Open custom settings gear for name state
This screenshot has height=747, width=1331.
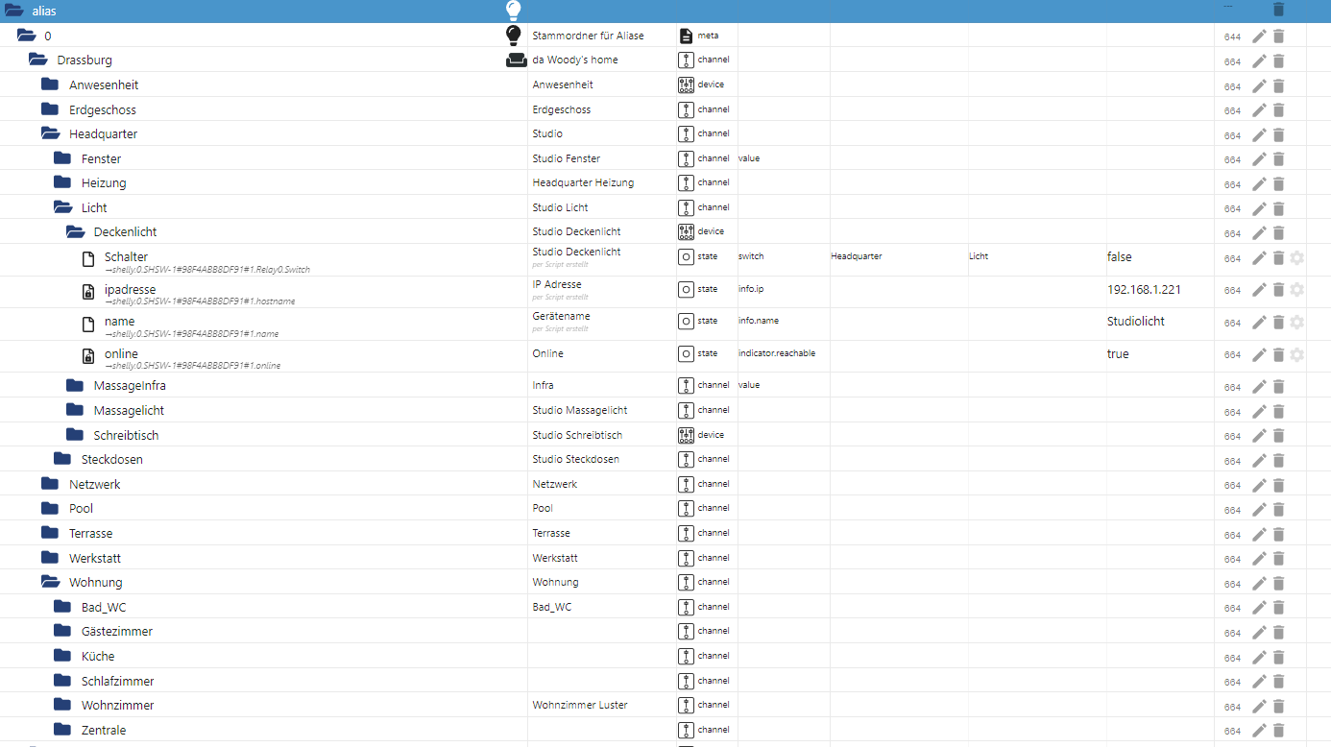tap(1296, 322)
